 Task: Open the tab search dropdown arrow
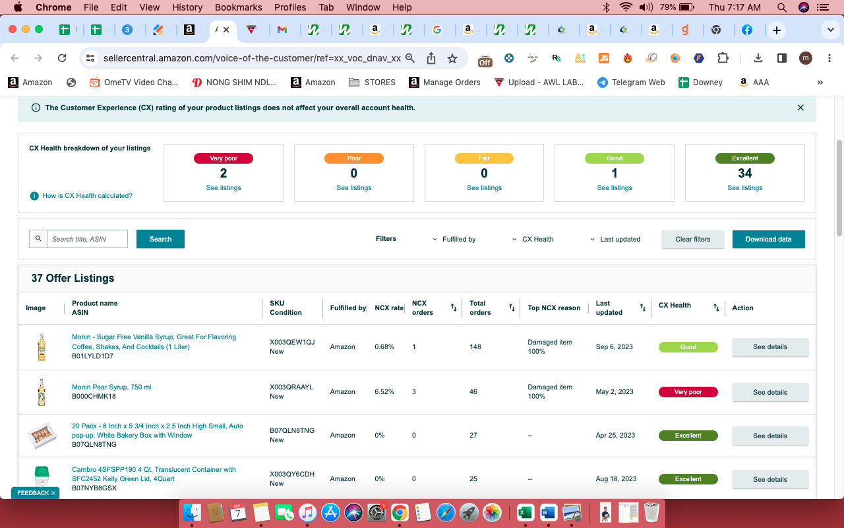click(831, 30)
